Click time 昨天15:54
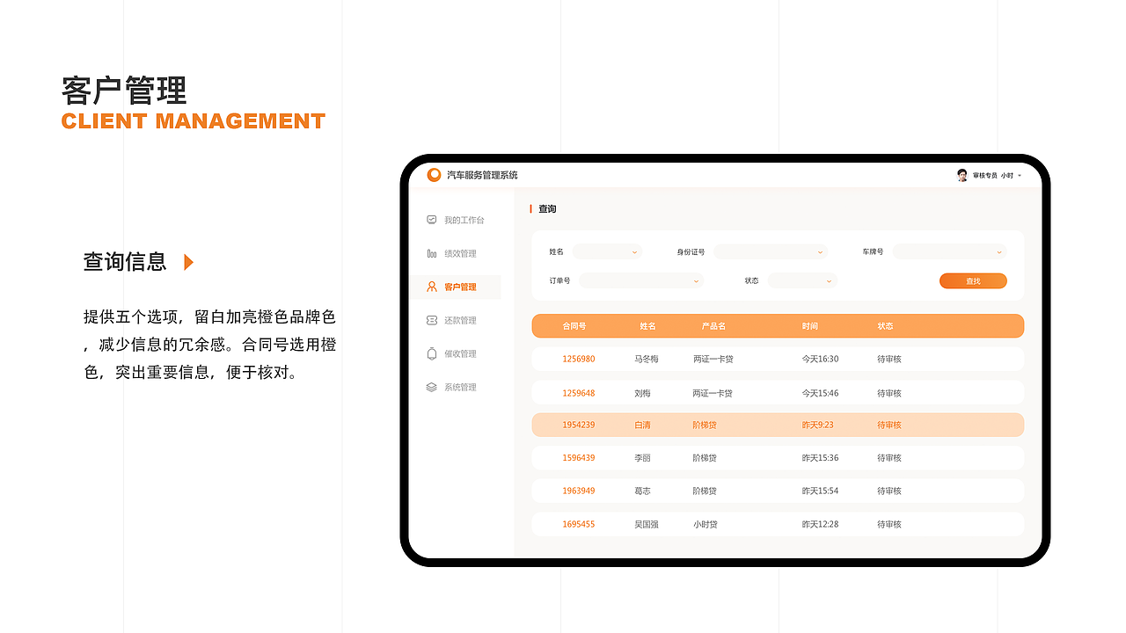 tap(820, 491)
